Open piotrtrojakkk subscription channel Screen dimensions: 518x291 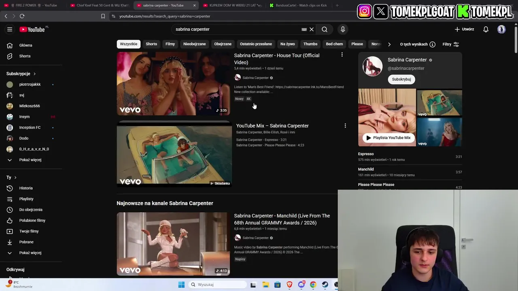tap(31, 84)
